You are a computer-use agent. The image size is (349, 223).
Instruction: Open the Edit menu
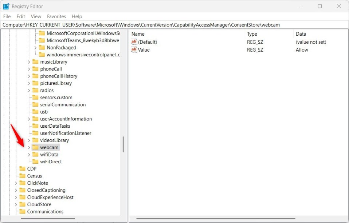21,16
